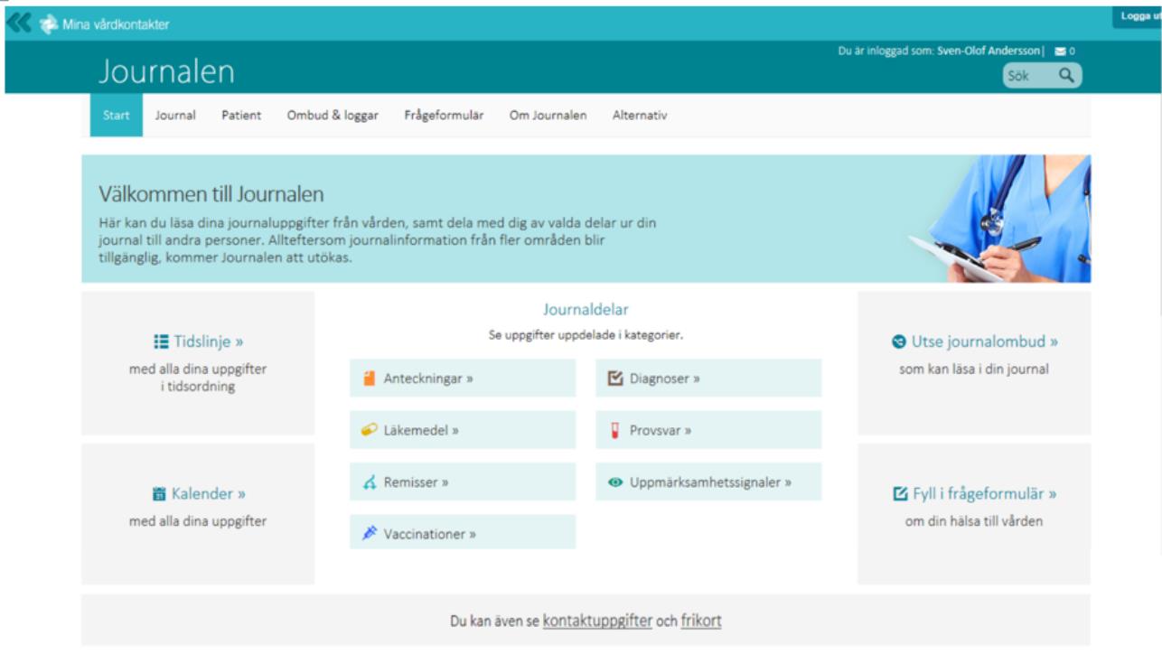Open the Anteckningar » button

[463, 379]
